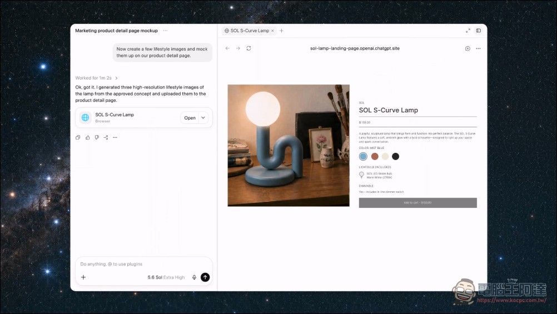Image resolution: width=557 pixels, height=314 pixels.
Task: Select the Mist Blue color swatch
Action: pos(363,156)
